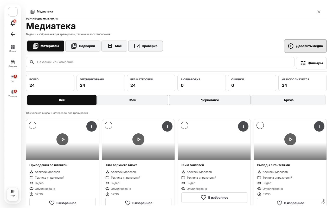
Task: Open the Фильтры panel
Action: click(x=311, y=63)
